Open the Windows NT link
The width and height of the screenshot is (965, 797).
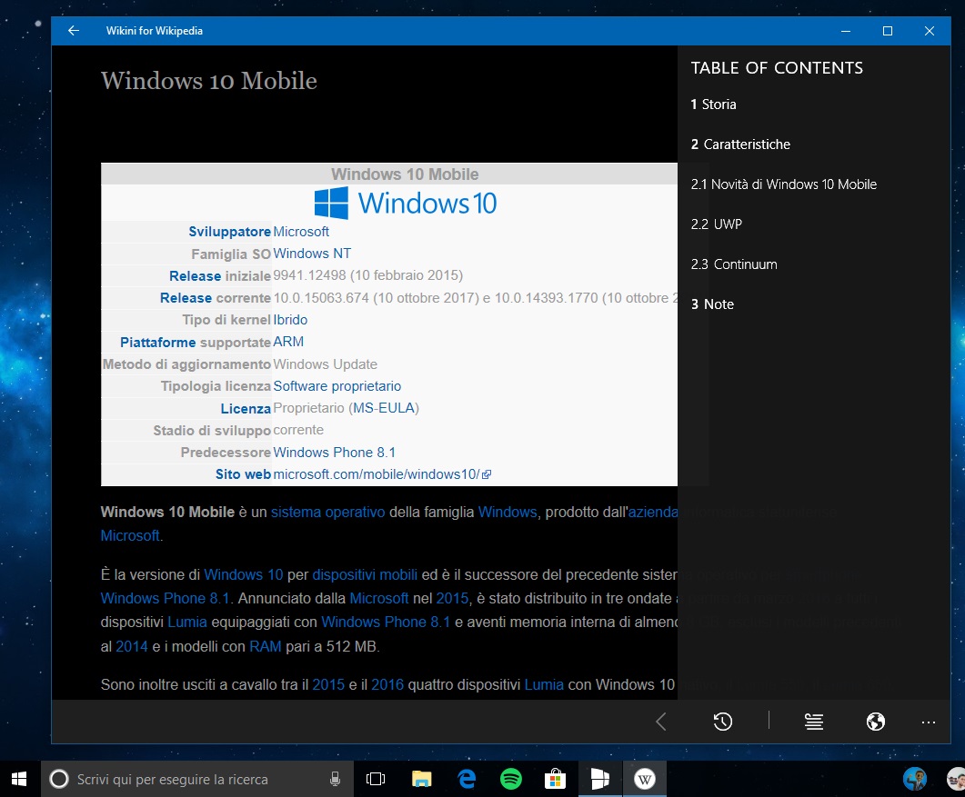coord(312,254)
